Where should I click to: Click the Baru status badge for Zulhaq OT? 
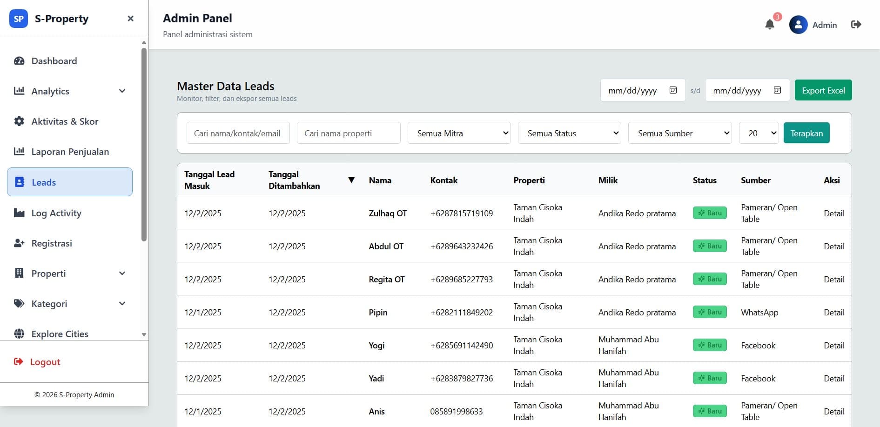[710, 213]
